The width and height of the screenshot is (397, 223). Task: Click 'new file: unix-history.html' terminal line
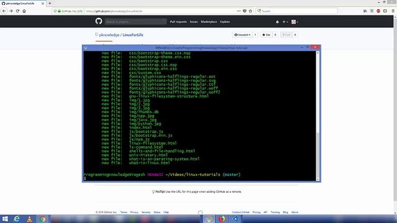(x=135, y=155)
